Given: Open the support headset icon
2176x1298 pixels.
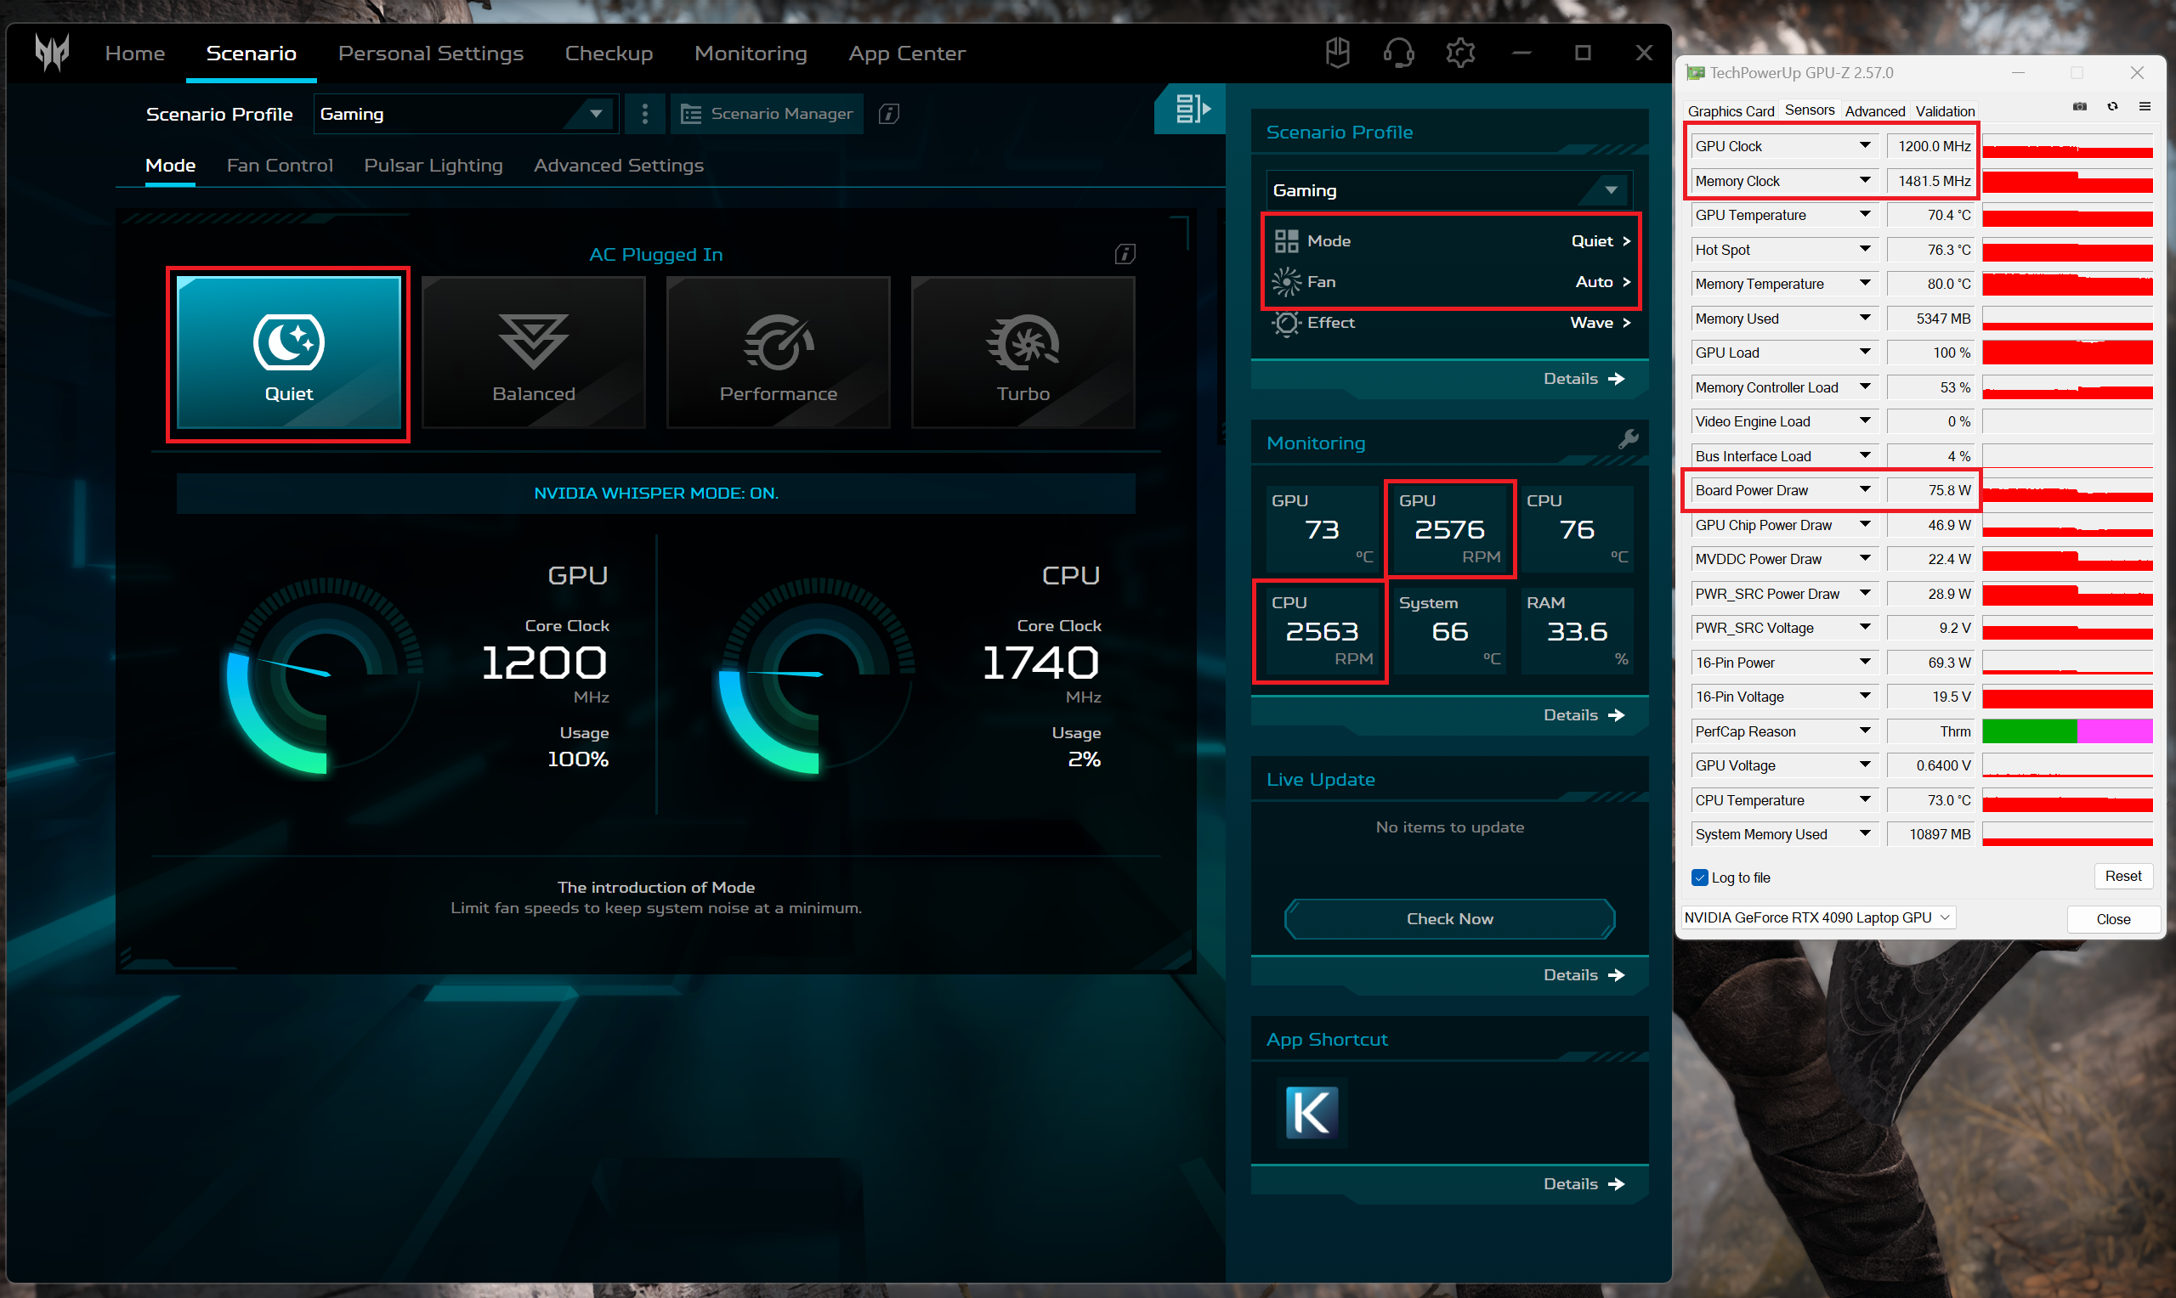Looking at the screenshot, I should (1398, 53).
